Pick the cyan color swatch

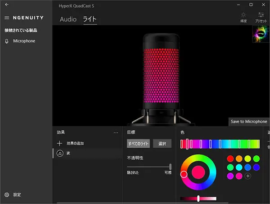point(239,168)
